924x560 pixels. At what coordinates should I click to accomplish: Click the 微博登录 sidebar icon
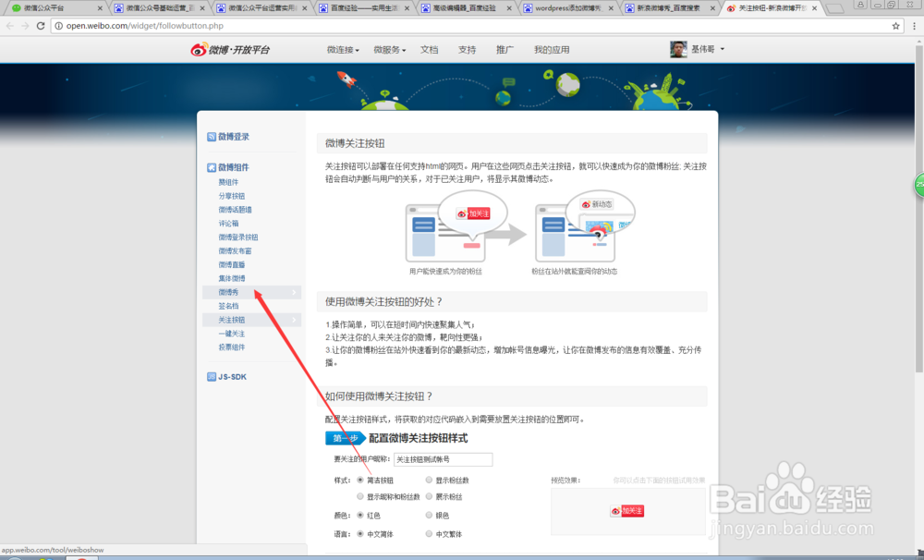(210, 137)
